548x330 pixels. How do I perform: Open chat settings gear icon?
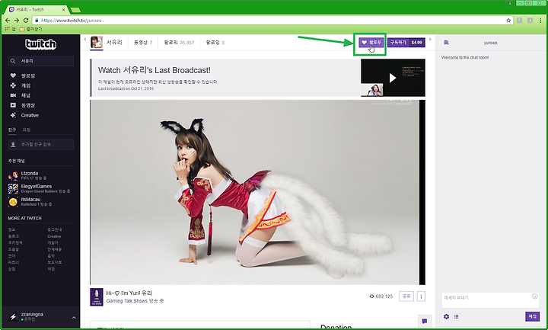click(446, 316)
